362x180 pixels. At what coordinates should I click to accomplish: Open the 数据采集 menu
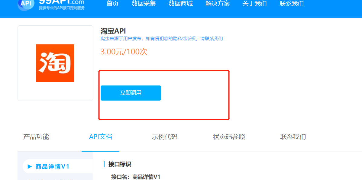144,4
